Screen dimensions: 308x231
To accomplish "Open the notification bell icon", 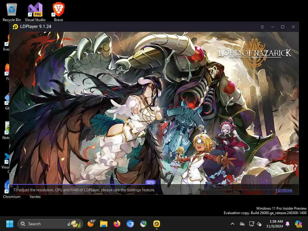I will (288, 224).
